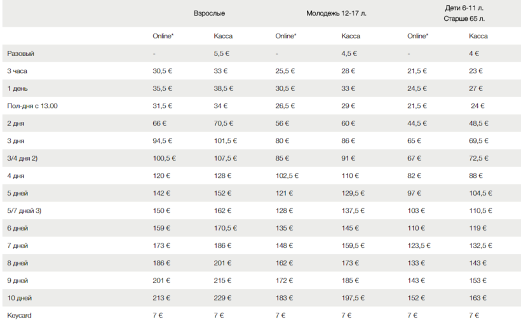521x324 pixels.
Task: Click the Взрослые column group header
Action: pyautogui.click(x=209, y=13)
